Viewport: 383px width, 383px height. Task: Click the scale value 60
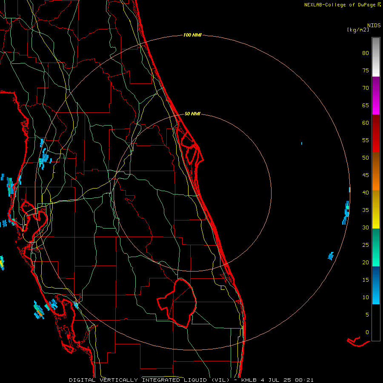[366, 123]
